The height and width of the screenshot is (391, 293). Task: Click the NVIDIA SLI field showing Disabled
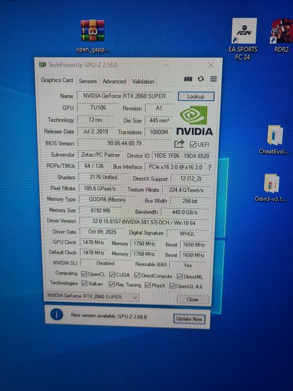(x=105, y=263)
